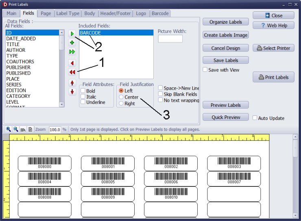Remove selected field with single red arrow
Viewport: 301px width, 221px height.
72,63
